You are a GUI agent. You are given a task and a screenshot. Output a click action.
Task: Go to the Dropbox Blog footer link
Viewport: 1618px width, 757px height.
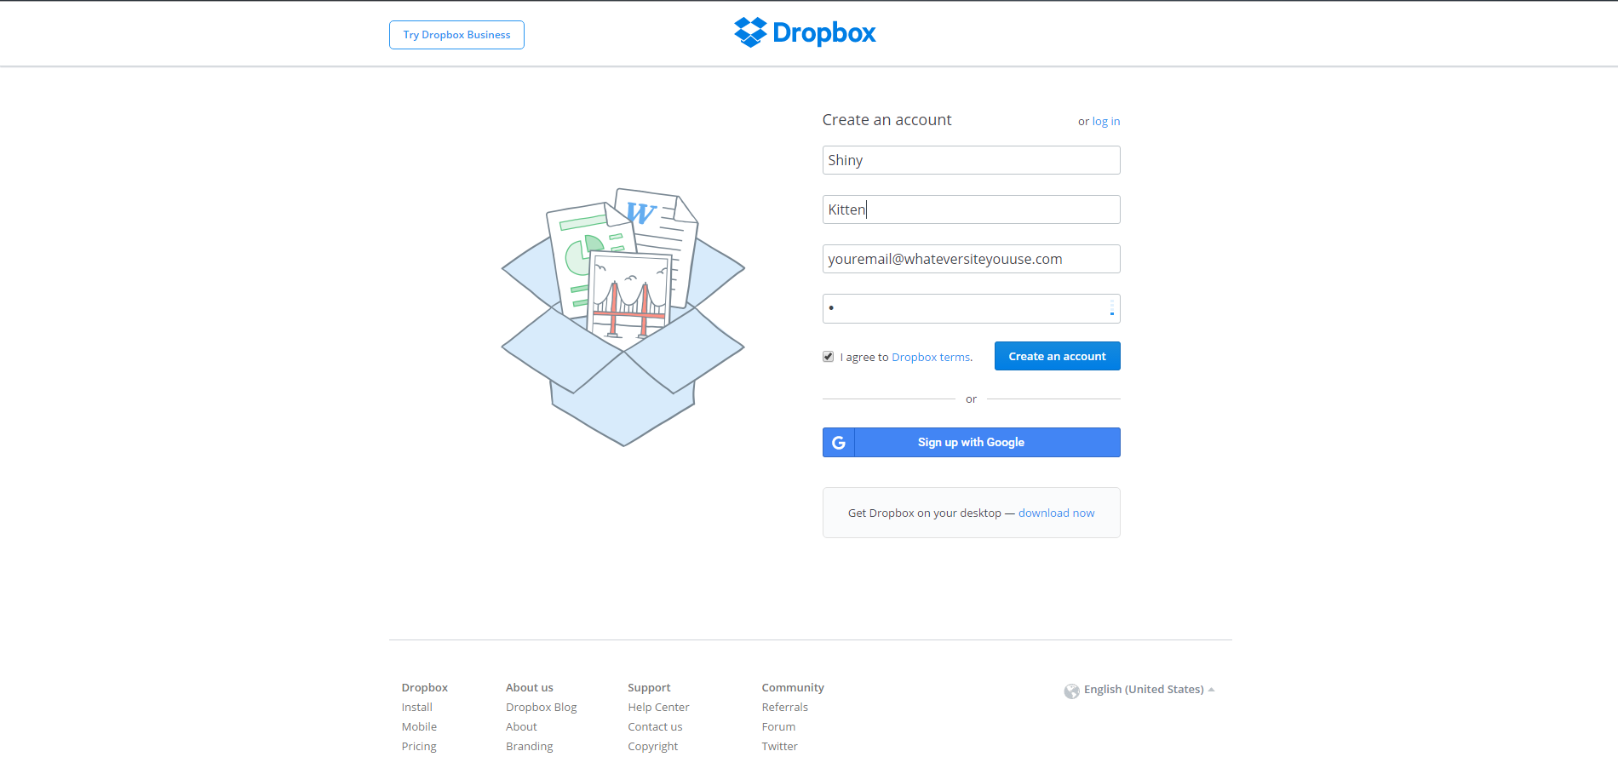[541, 708]
